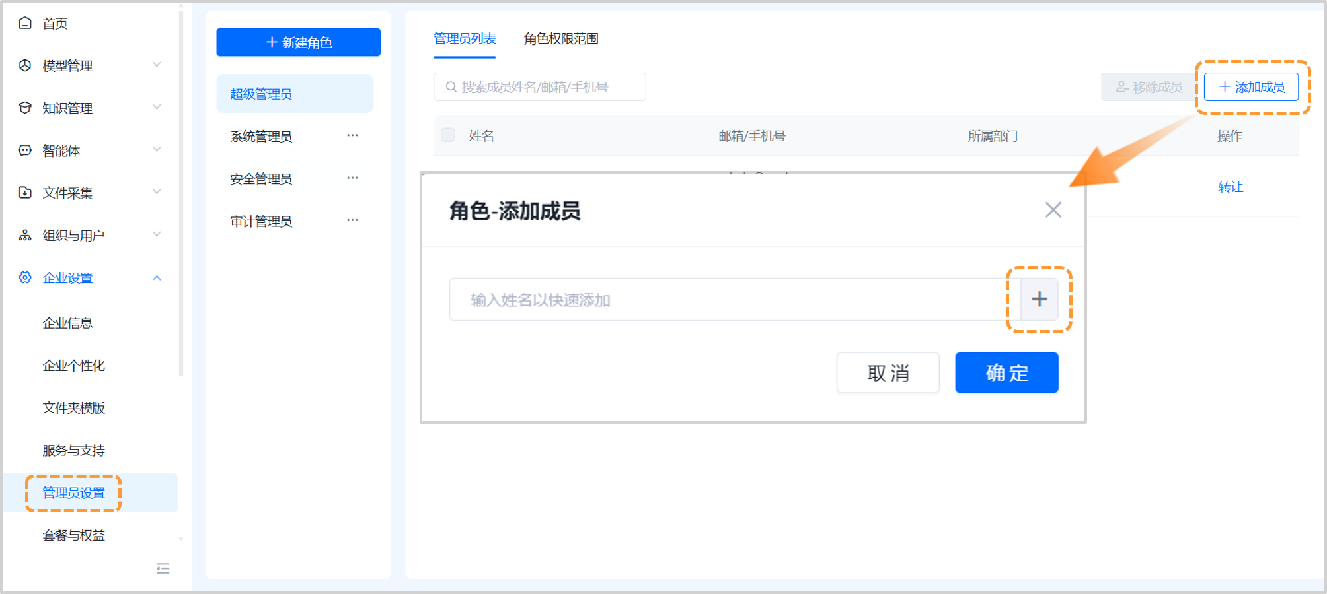The height and width of the screenshot is (594, 1327).
Task: Close the 角色-添加成员 dialog with the X
Action: click(1053, 209)
